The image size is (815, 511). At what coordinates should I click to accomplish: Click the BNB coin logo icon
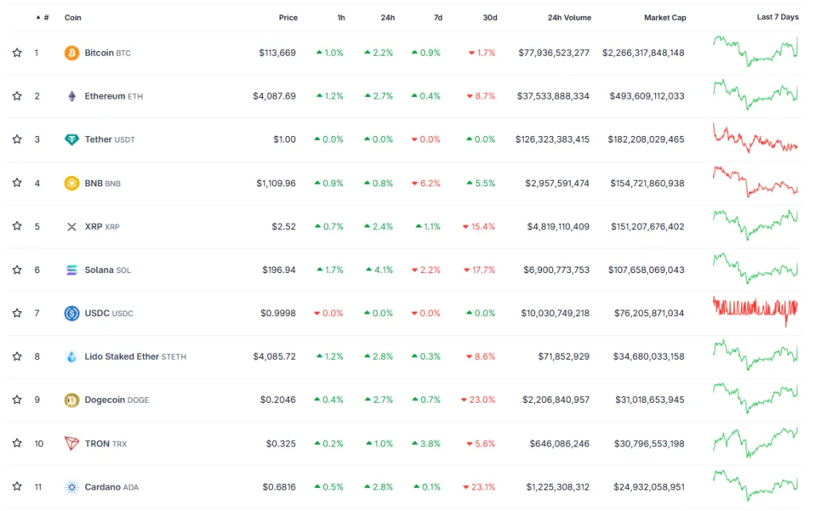coord(72,183)
